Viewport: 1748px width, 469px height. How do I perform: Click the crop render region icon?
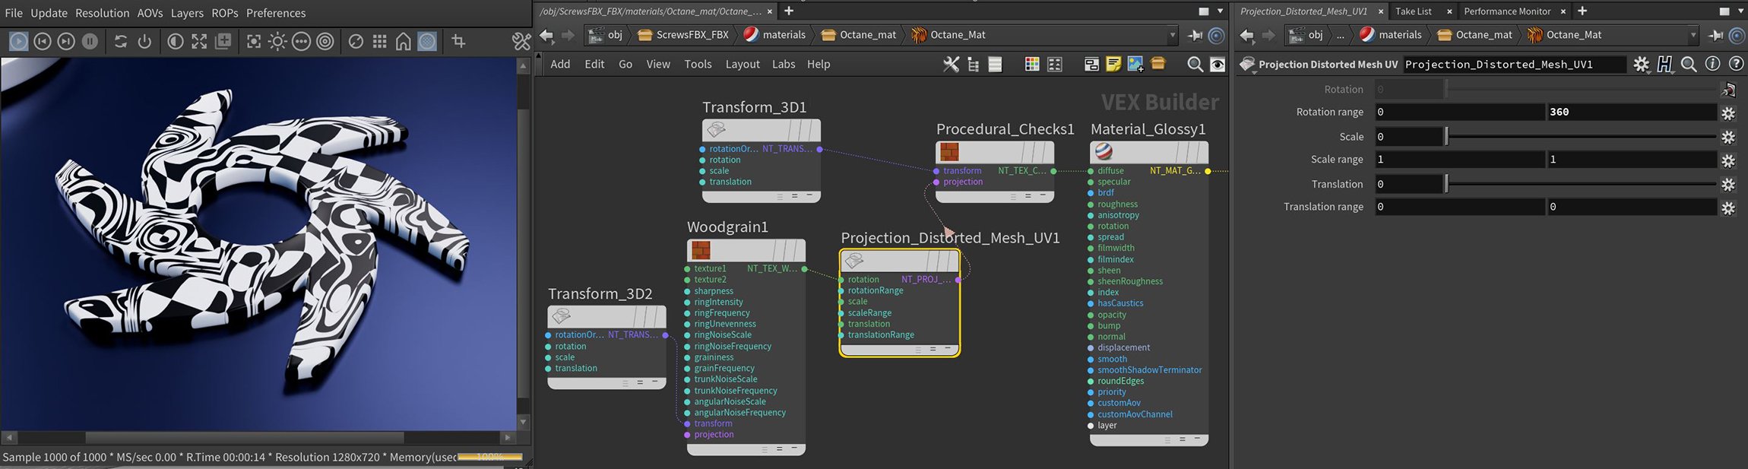pos(458,41)
